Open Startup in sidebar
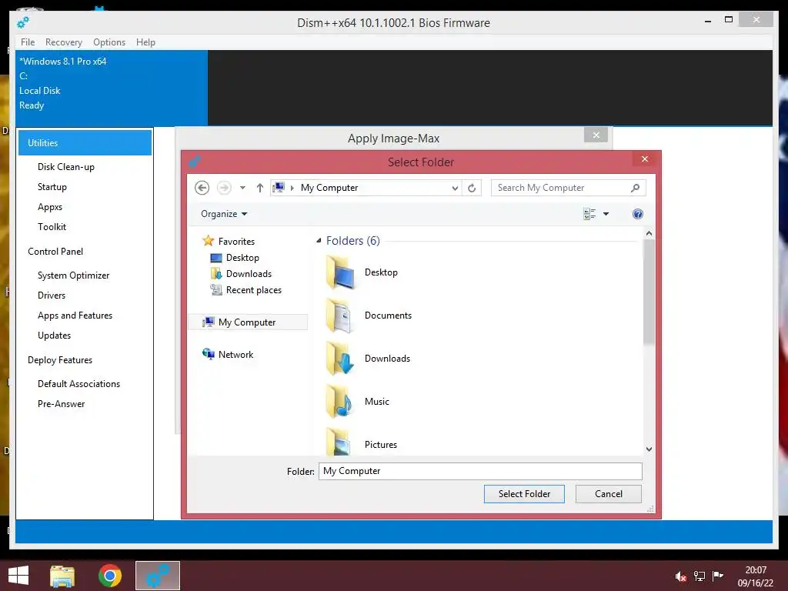Viewport: 788px width, 591px height. tap(52, 187)
